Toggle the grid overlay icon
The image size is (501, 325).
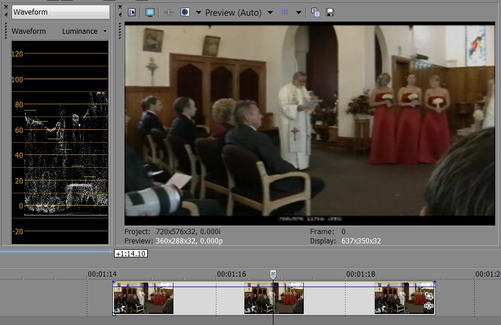coord(285,12)
